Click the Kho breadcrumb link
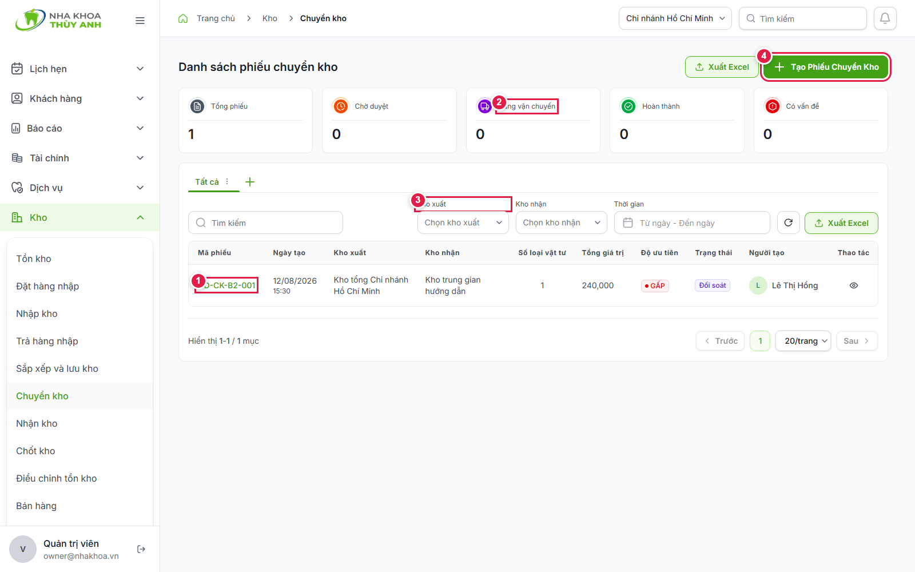 (270, 18)
